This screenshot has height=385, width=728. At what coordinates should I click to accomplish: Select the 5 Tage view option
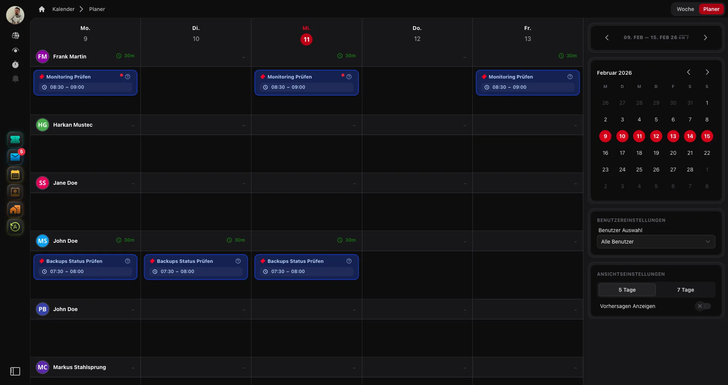point(627,289)
